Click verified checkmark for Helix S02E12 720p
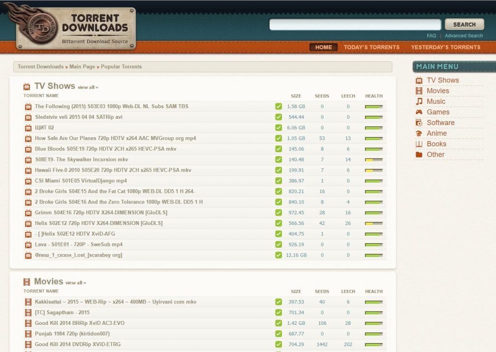This screenshot has height=352, width=496. tap(279, 223)
